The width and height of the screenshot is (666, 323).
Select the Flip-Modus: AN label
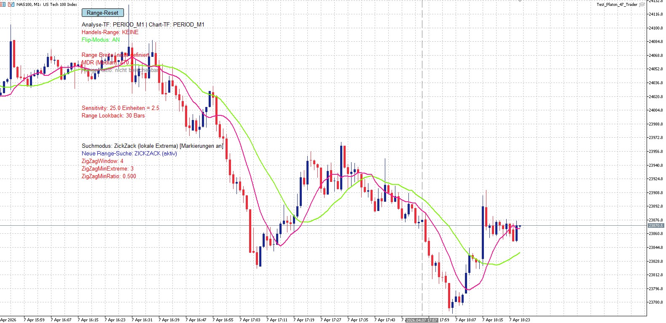pos(101,40)
